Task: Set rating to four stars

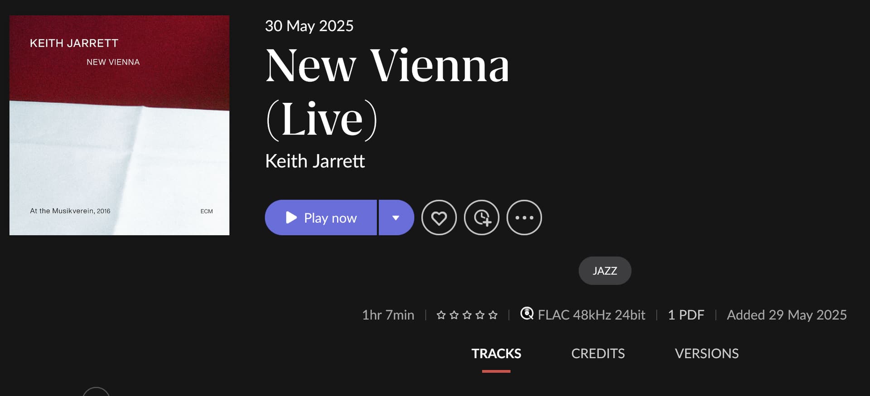Action: point(480,315)
